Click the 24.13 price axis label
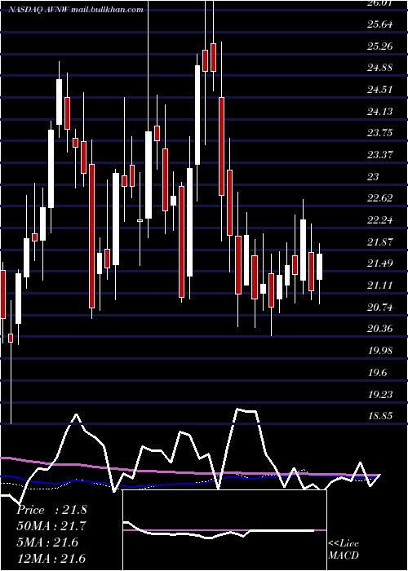This screenshot has width=408, height=571. [379, 112]
